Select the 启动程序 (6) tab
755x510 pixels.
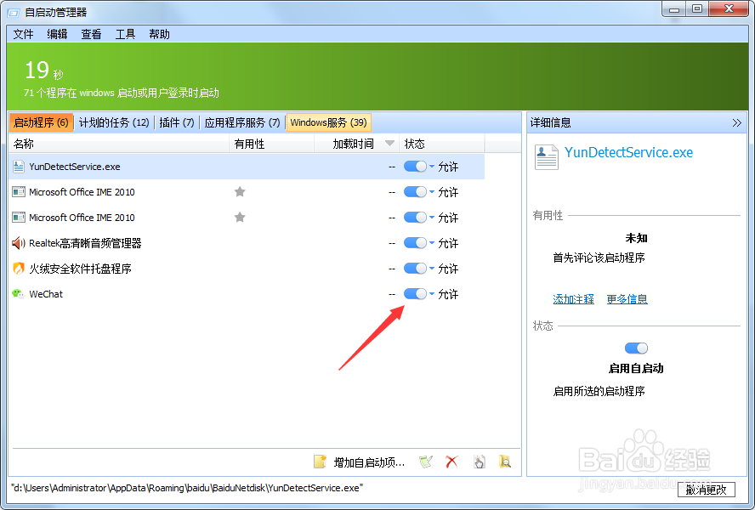click(x=41, y=122)
